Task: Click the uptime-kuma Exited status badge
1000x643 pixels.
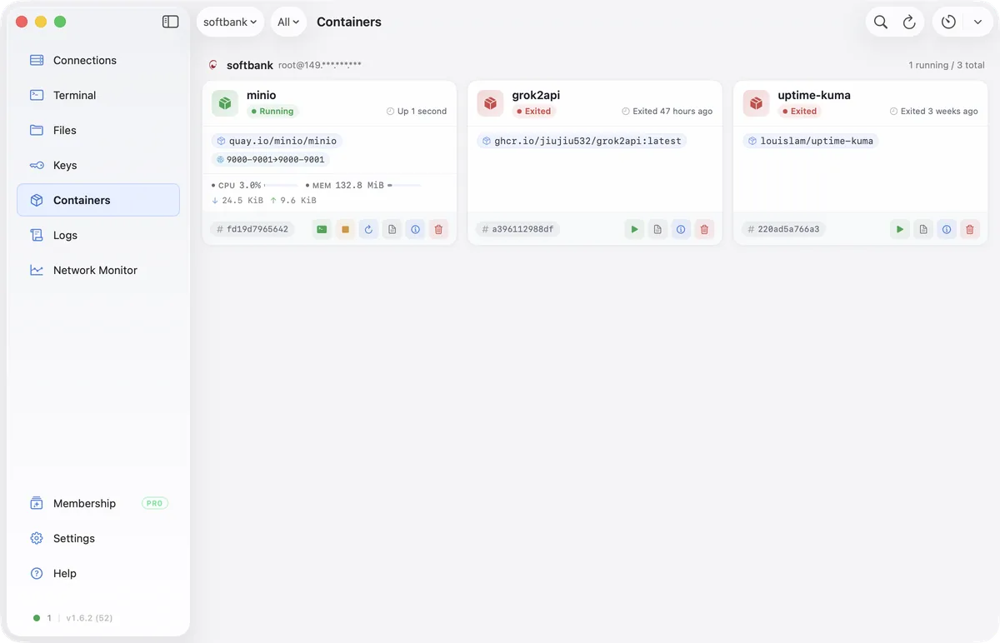Action: click(799, 111)
